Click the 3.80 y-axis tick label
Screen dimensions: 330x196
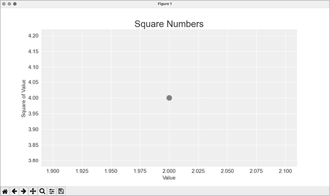point(33,161)
